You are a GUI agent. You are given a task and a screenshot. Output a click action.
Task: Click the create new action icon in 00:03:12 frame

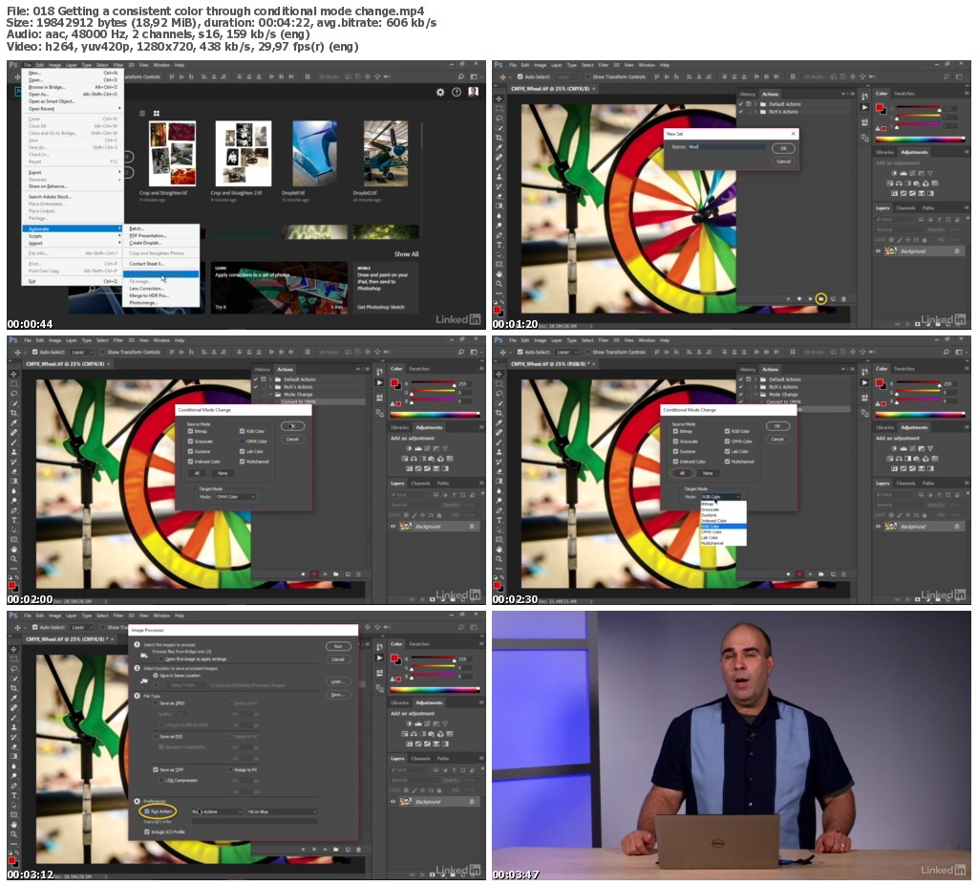(x=347, y=849)
